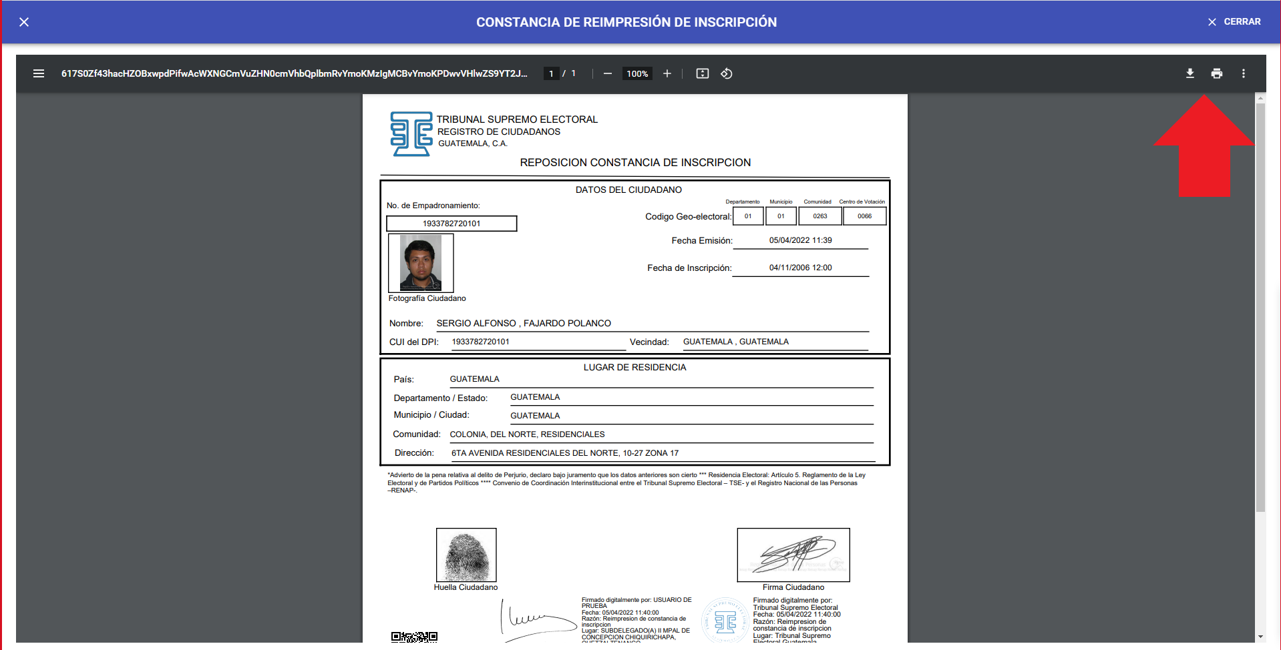Click the REPOSICION CONSTANCIA DE INSCRIPCION heading

point(635,163)
